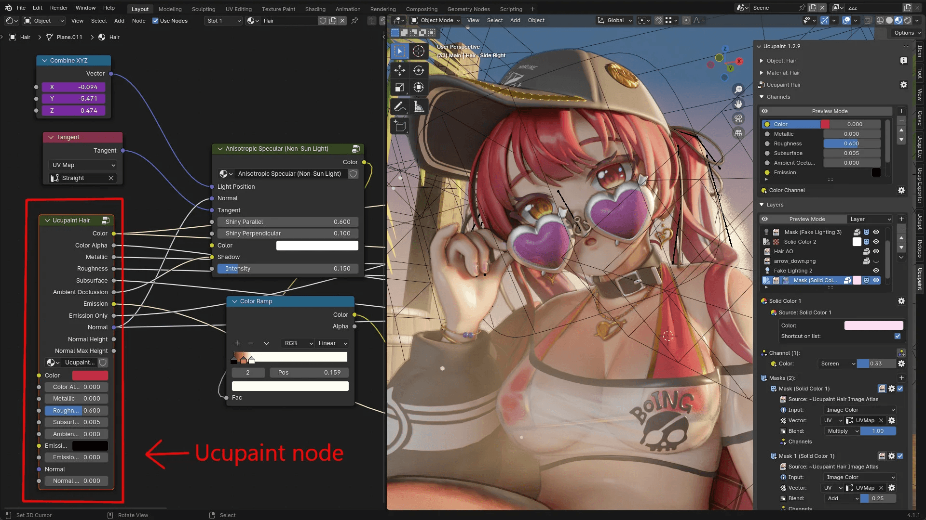Screen dimensions: 926x520
Task: Open the Add Cube tool
Action: tap(399, 126)
